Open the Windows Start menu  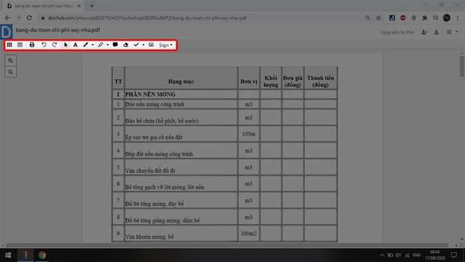point(8,255)
